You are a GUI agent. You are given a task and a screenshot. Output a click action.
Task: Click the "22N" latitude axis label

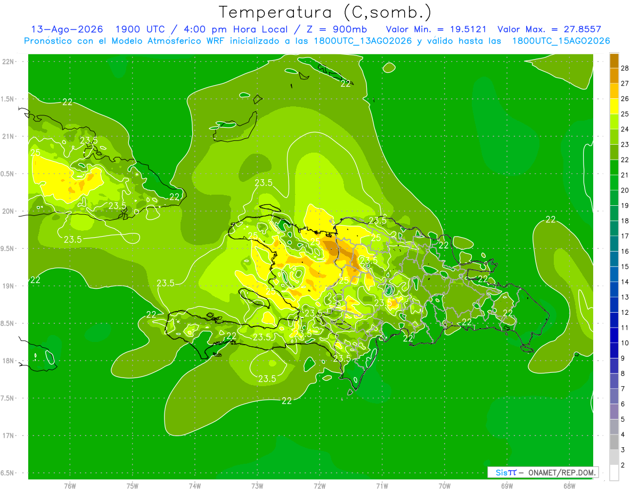(8, 62)
